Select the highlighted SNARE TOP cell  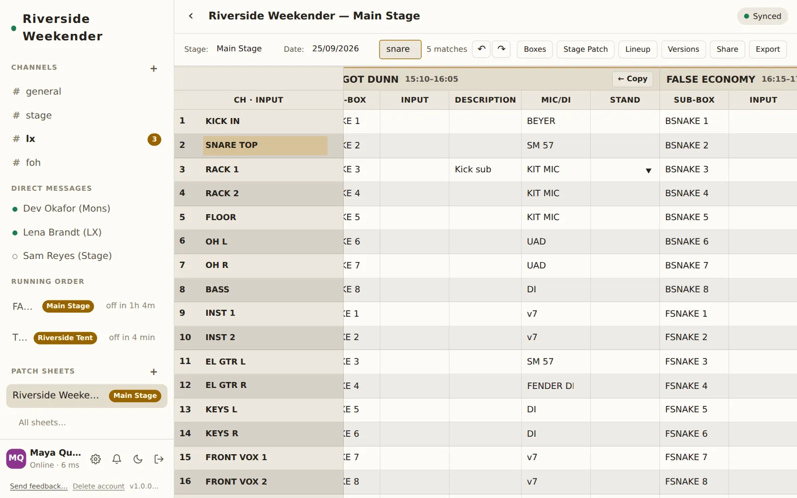[x=265, y=145]
